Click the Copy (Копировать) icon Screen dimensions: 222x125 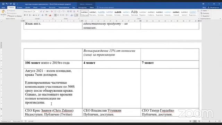[8, 13]
